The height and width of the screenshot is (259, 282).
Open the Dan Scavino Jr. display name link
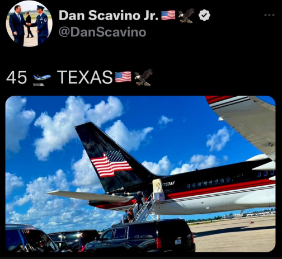[x=109, y=15]
